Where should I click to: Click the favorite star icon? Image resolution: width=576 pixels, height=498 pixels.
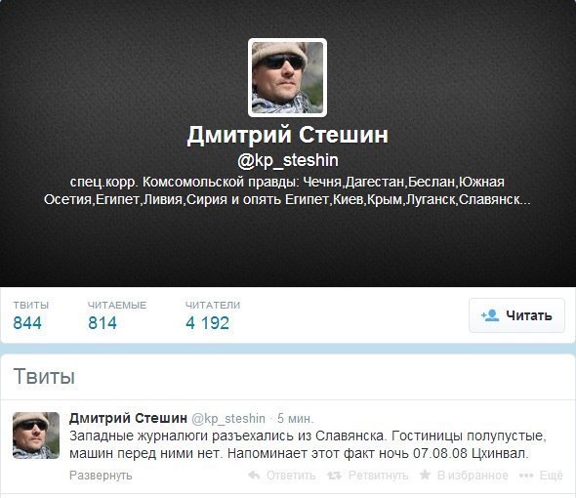tap(425, 475)
